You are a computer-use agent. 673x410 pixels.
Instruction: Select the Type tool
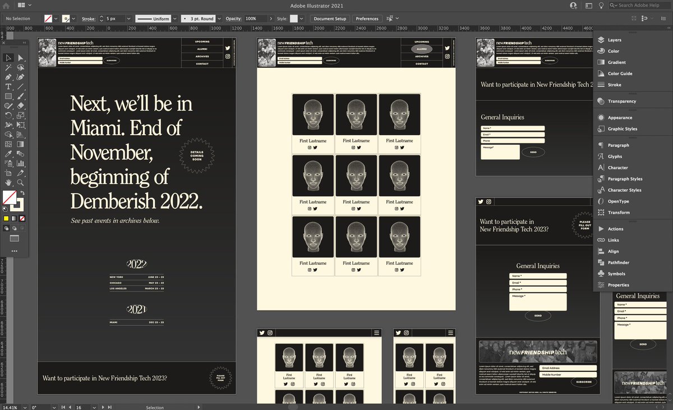pyautogui.click(x=9, y=86)
